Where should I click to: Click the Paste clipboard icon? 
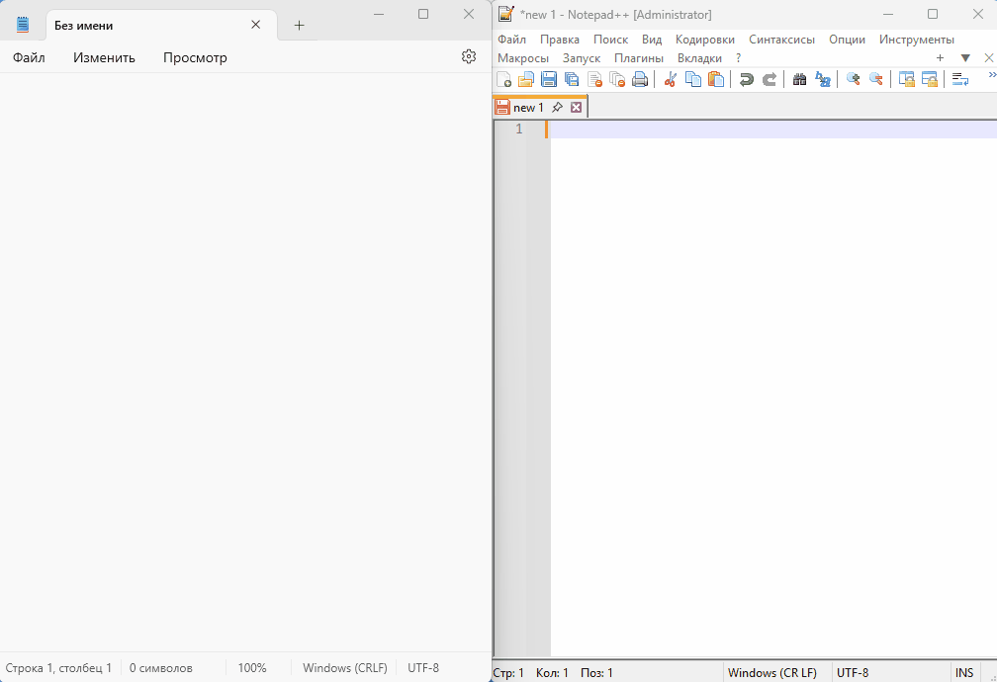[x=715, y=80]
